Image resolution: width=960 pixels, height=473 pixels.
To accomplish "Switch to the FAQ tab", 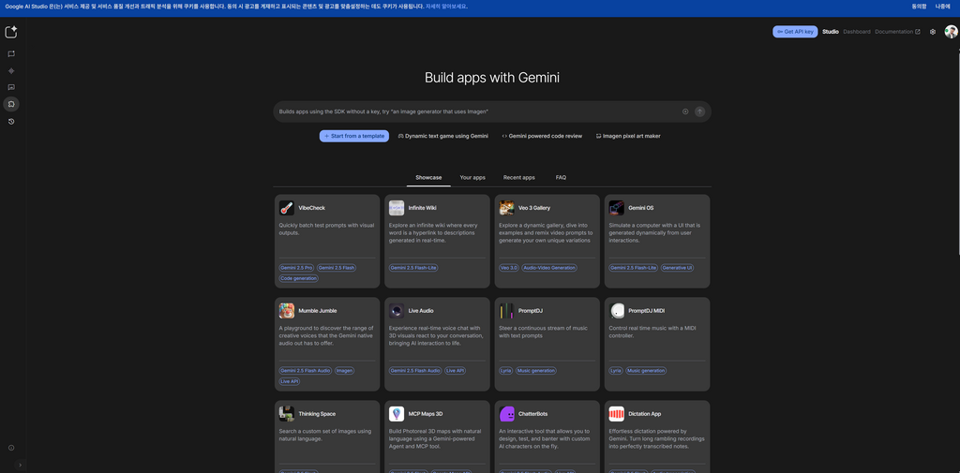I will click(x=561, y=177).
